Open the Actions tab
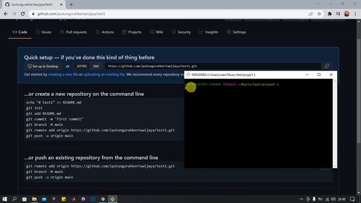This screenshot has width=361, height=203. (104, 32)
